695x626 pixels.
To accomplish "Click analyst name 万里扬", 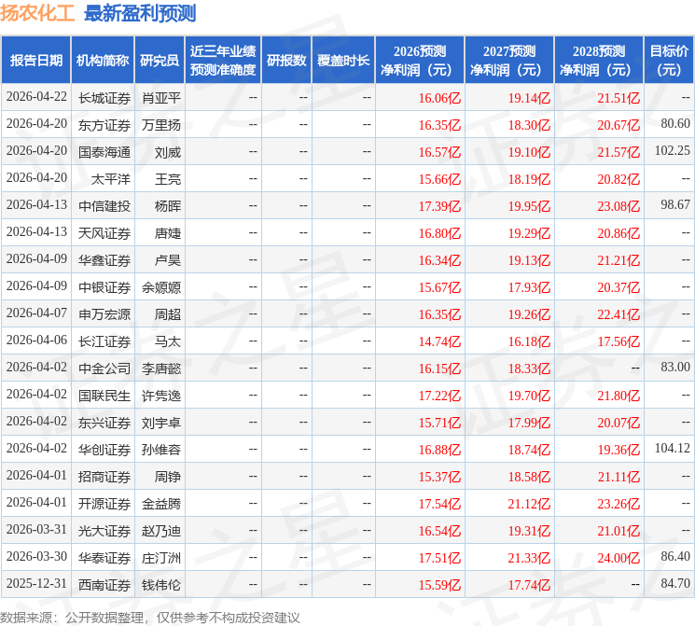I will click(161, 125).
